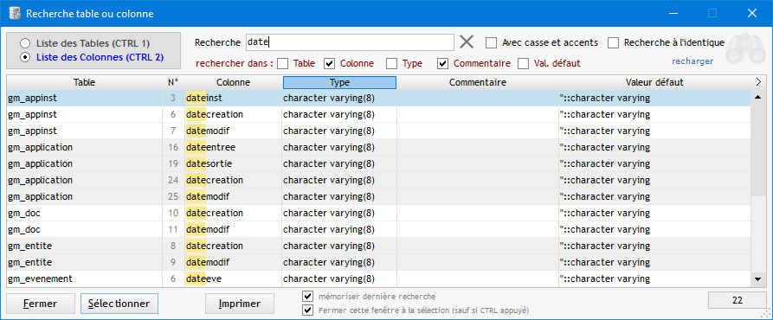Image resolution: width=773 pixels, height=320 pixels.
Task: Click the binoculars search icon
Action: tap(746, 48)
